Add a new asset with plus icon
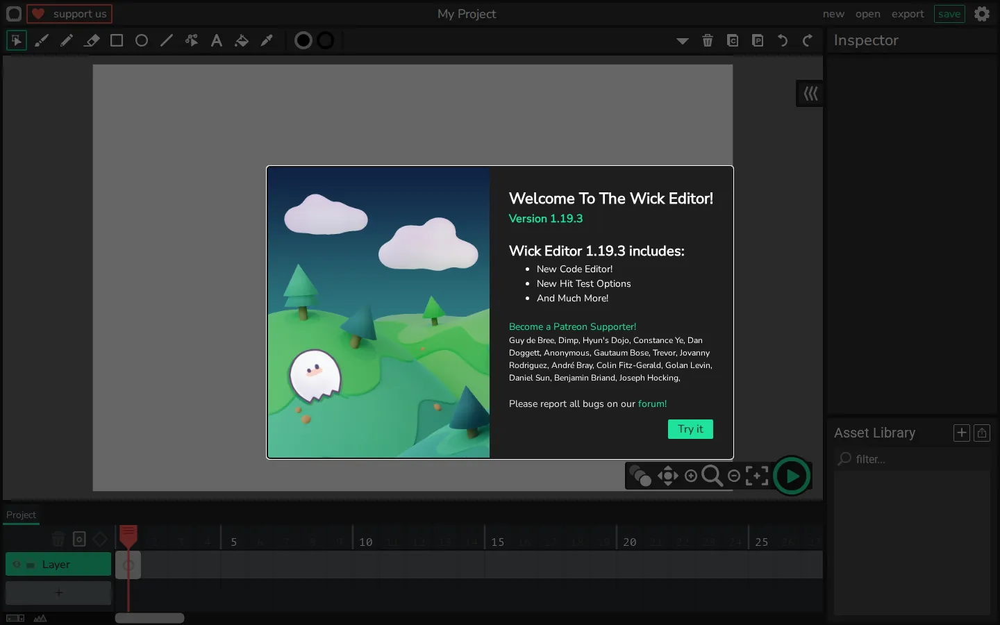The width and height of the screenshot is (1000, 625). [x=962, y=433]
